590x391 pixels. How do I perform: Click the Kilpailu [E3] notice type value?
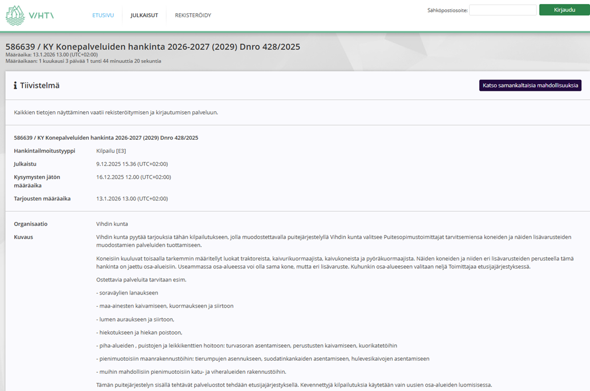click(111, 151)
